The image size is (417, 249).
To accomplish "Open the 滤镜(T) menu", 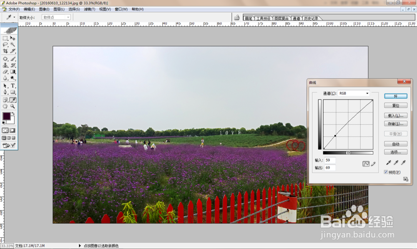I will tap(89, 9).
